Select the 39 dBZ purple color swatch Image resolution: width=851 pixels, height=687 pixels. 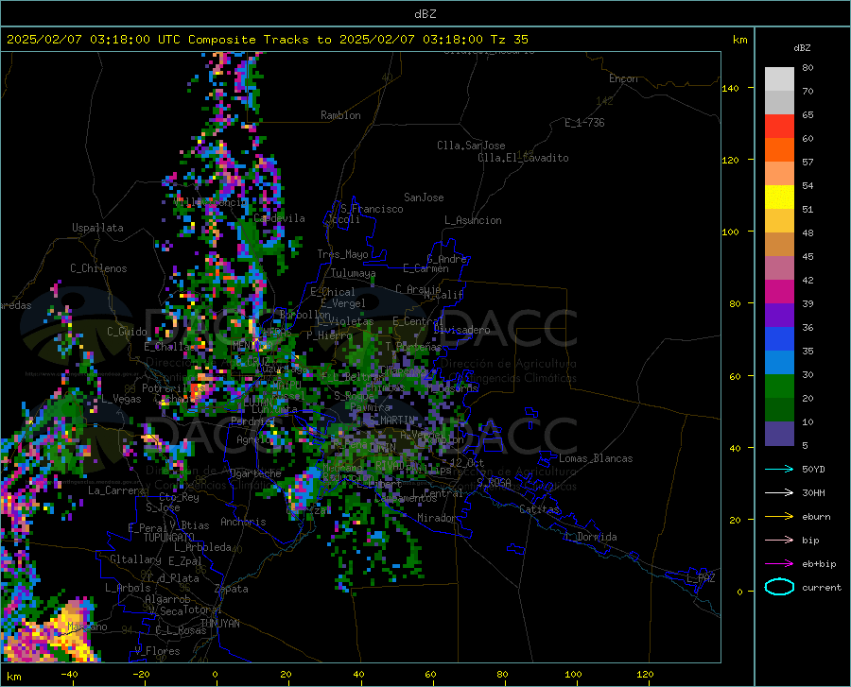(x=779, y=316)
